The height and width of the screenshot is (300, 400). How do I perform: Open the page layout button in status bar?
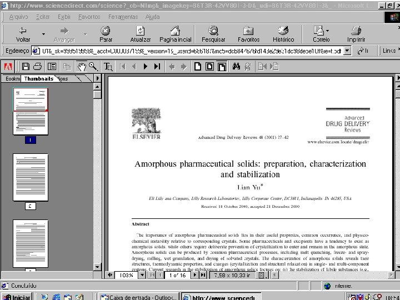262,275
